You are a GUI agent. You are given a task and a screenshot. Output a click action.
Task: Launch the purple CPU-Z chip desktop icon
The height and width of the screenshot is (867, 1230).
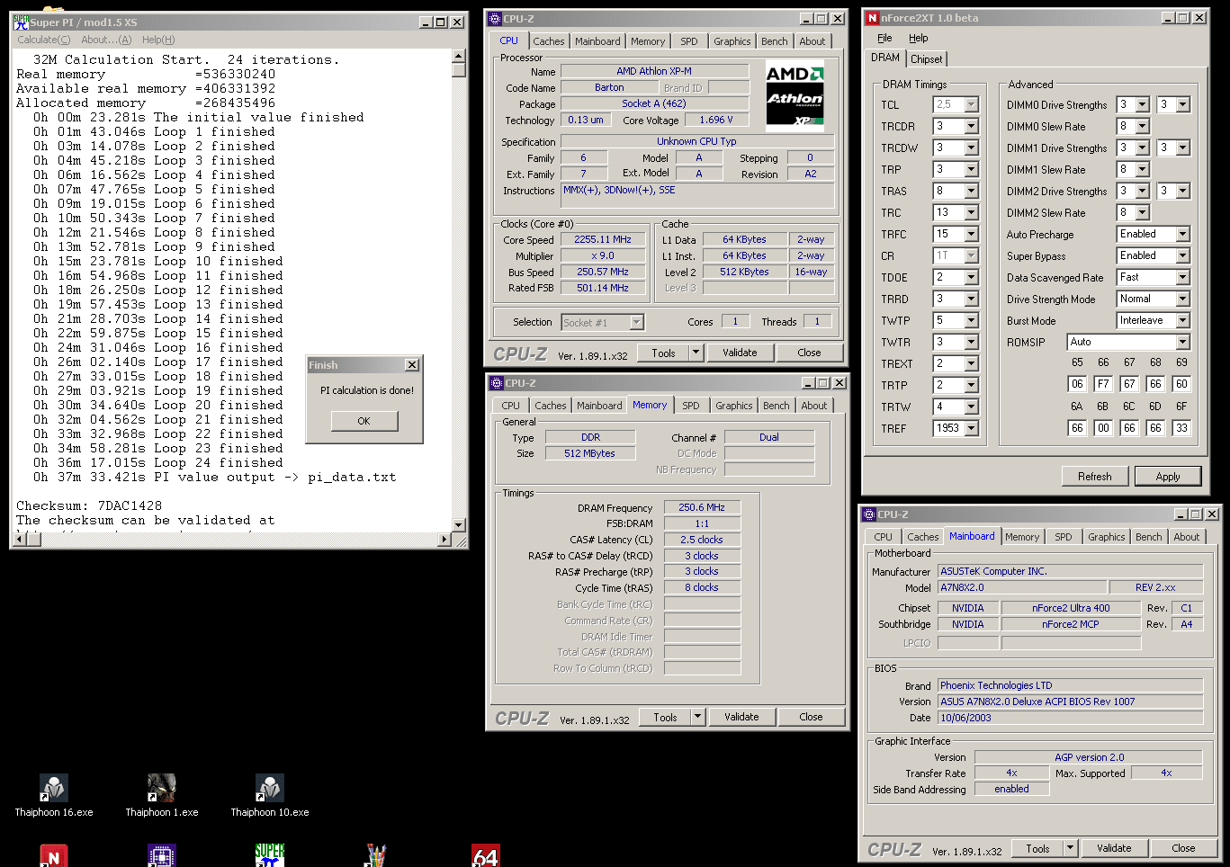(x=161, y=855)
